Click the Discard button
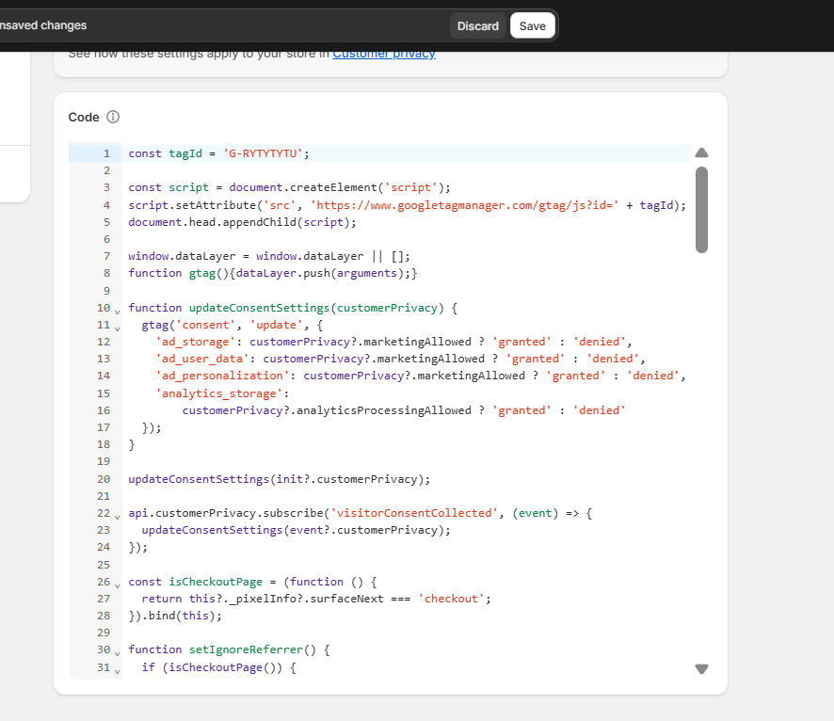Image resolution: width=834 pixels, height=721 pixels. (x=477, y=26)
